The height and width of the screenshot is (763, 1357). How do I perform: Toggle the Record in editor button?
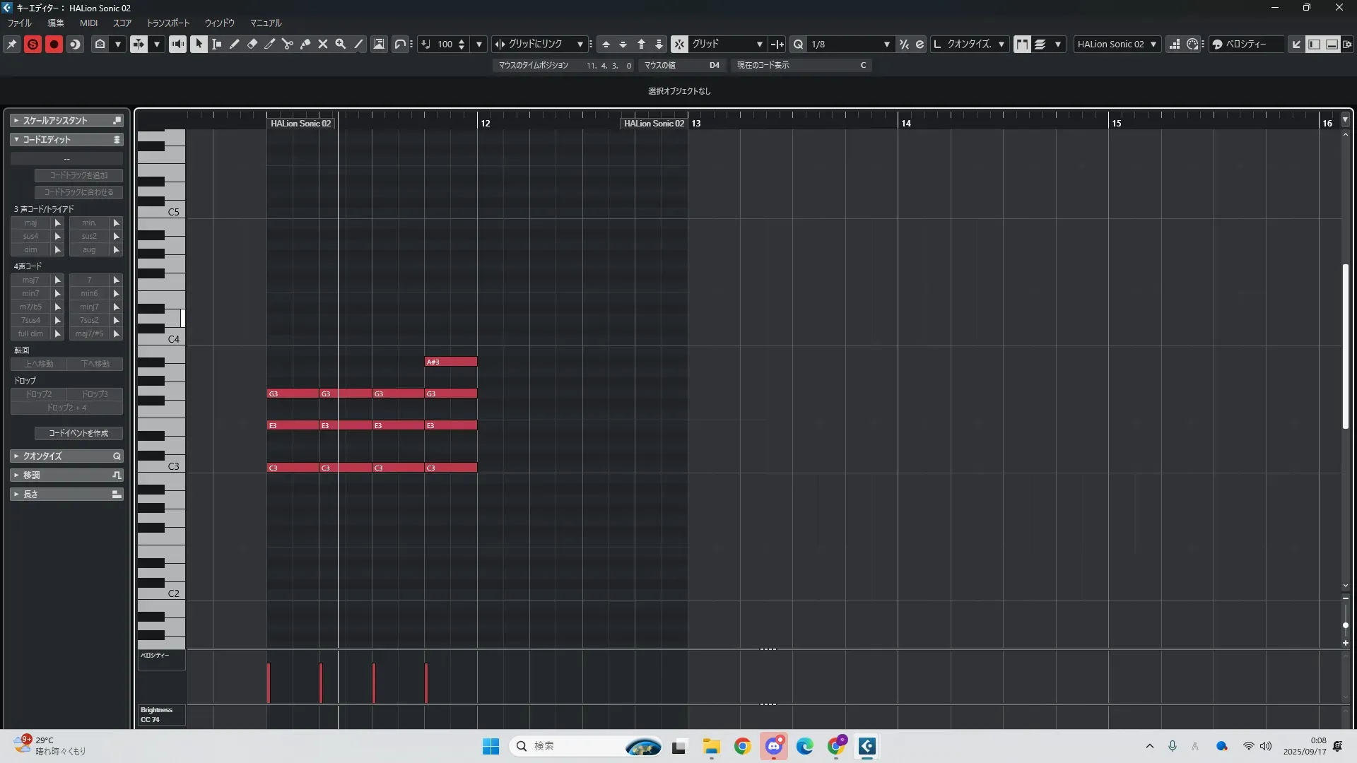(54, 44)
